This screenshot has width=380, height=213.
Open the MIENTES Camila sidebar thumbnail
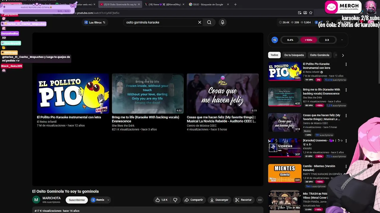point(285,173)
